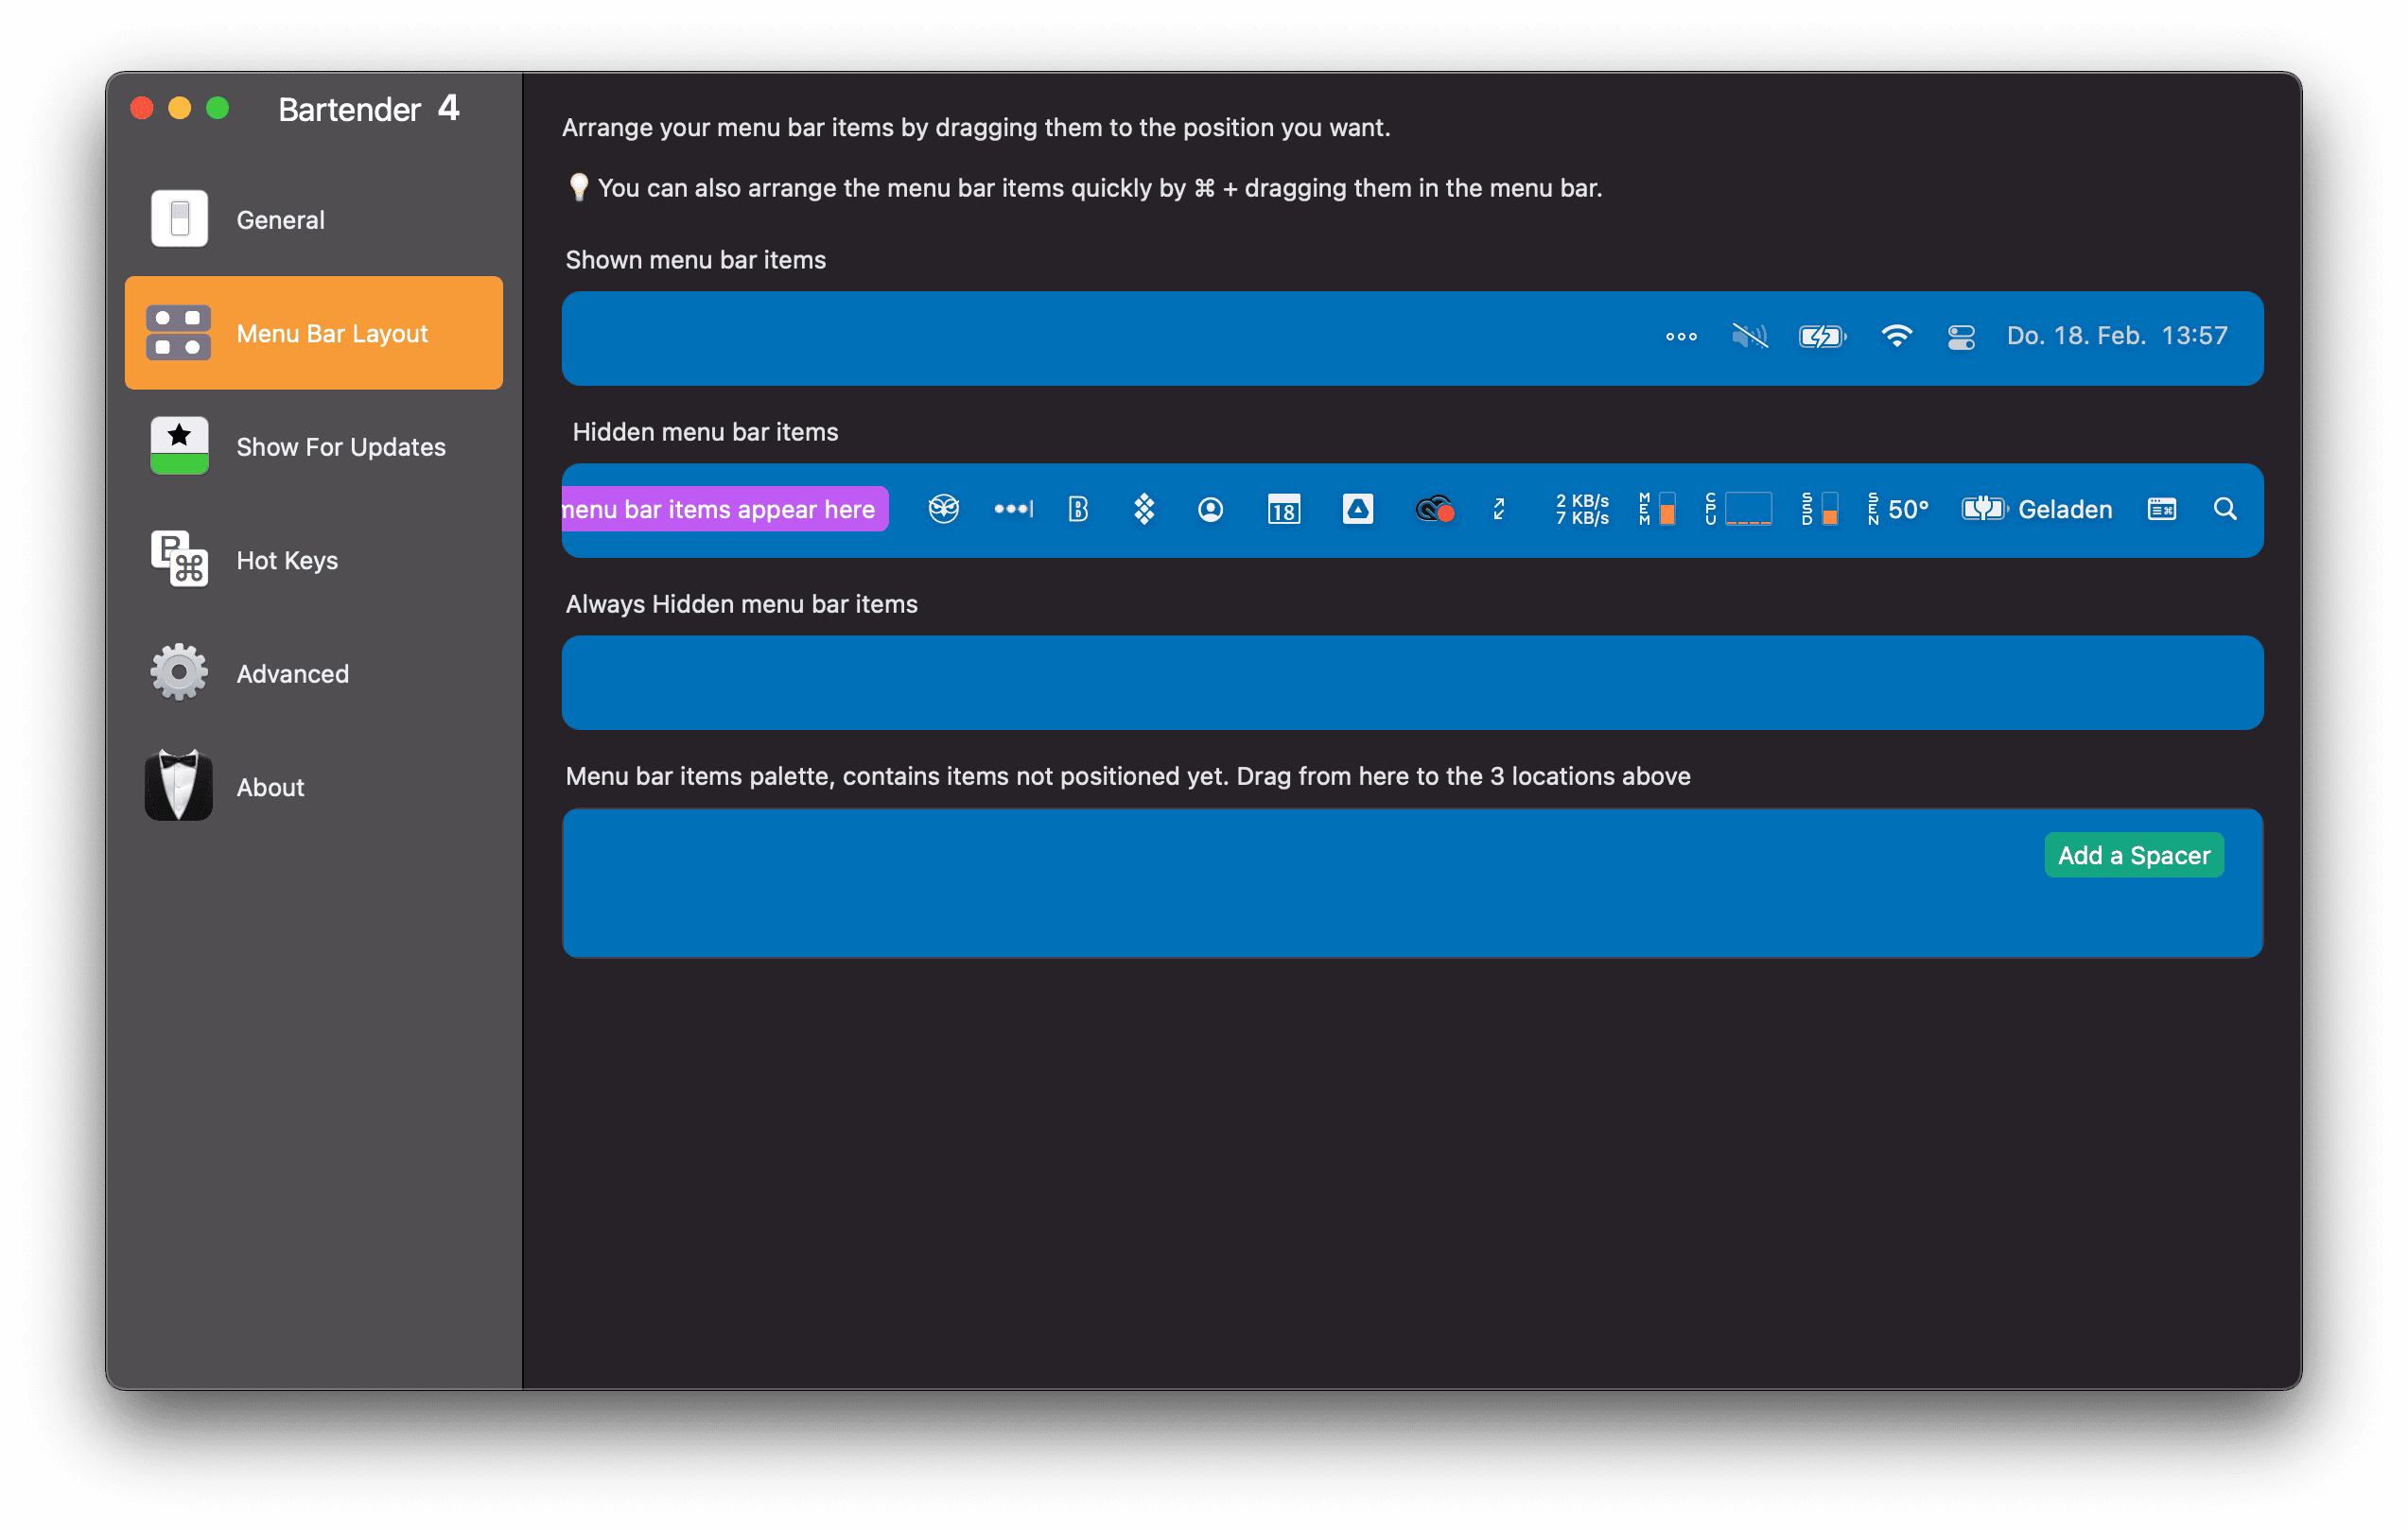Select the muted volume icon
Screen dimensions: 2408x1530
[1750, 336]
